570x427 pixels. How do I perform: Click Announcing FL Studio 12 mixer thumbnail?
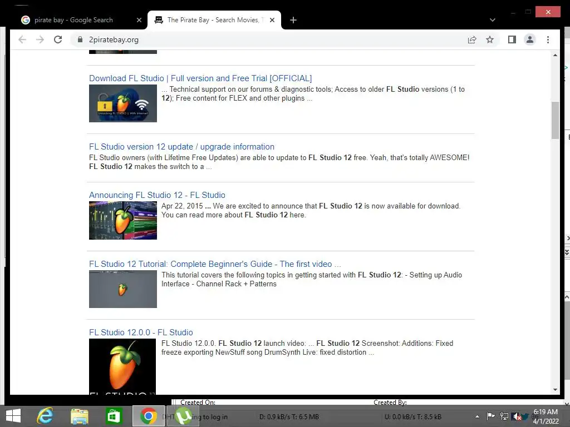123,220
